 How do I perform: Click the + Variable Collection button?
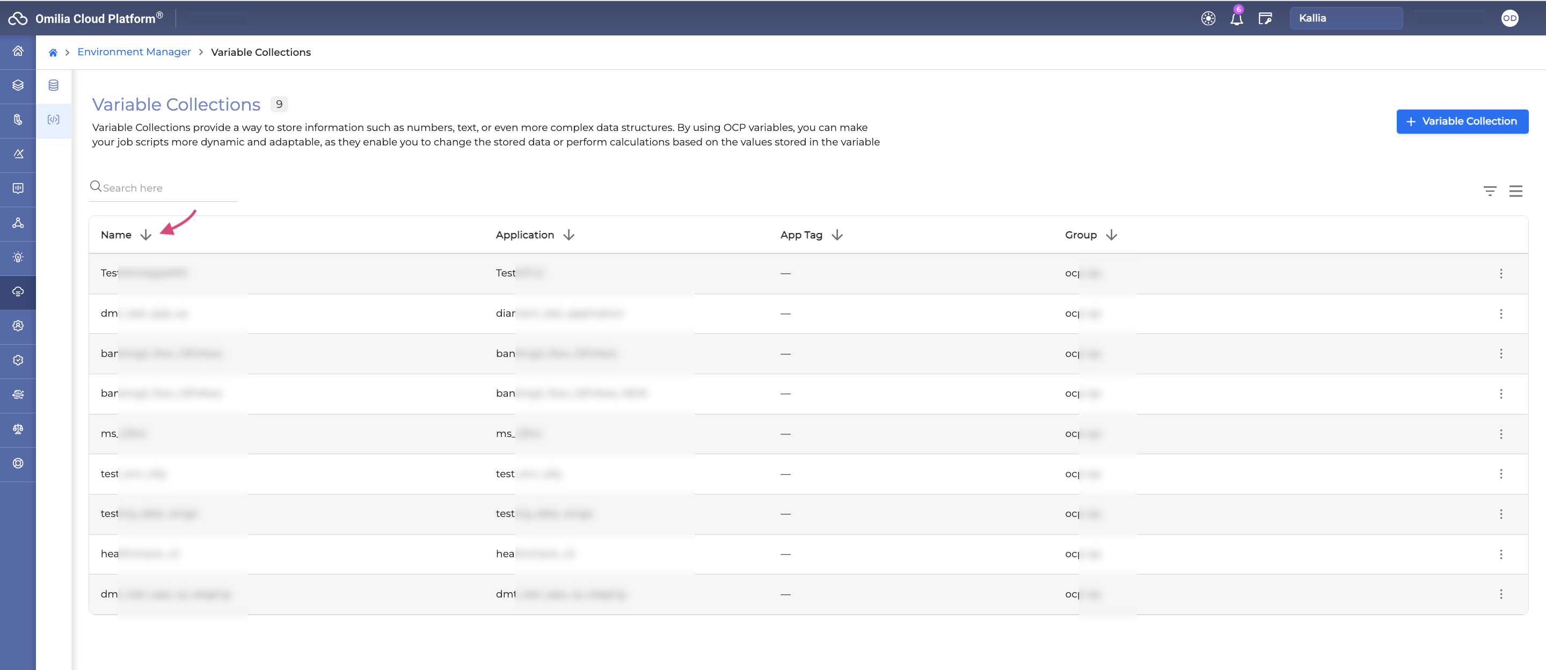click(x=1462, y=119)
